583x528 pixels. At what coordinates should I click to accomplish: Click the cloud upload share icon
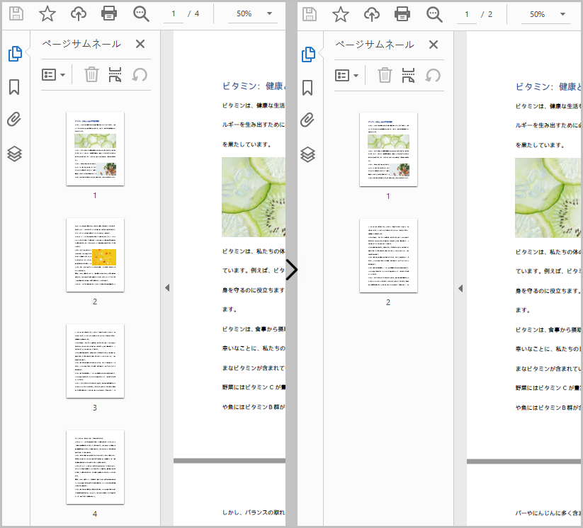click(x=78, y=13)
